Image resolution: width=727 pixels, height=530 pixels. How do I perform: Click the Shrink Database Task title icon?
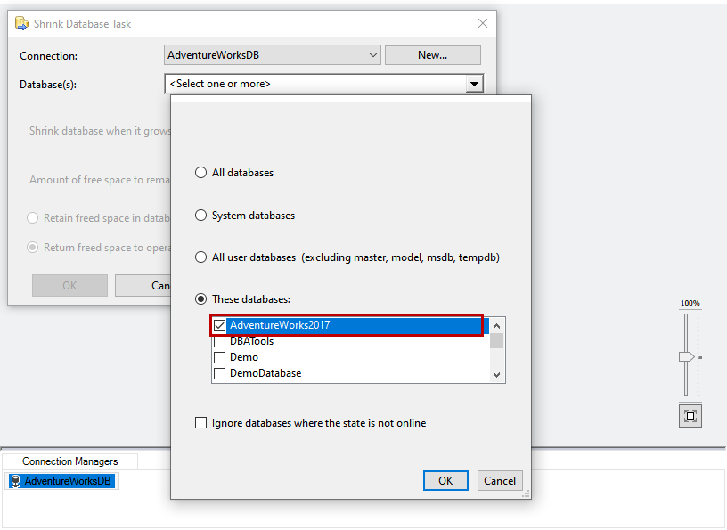21,23
